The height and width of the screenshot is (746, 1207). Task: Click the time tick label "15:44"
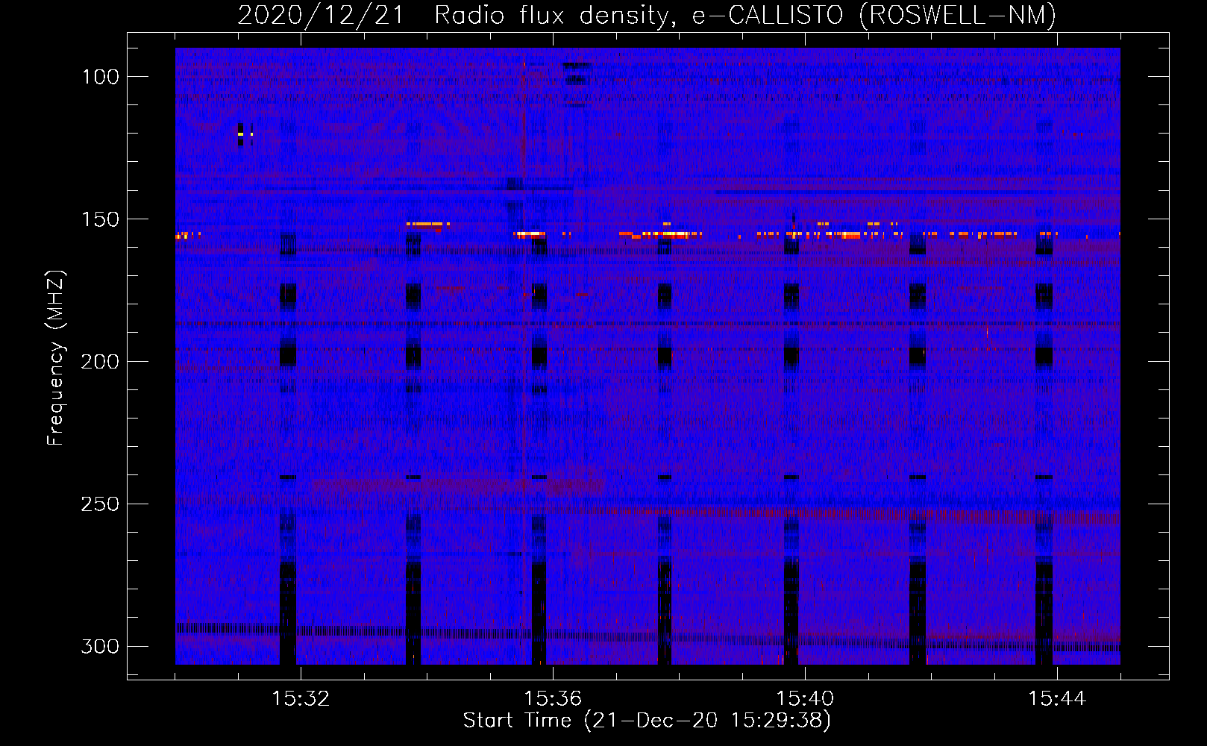click(x=1057, y=699)
